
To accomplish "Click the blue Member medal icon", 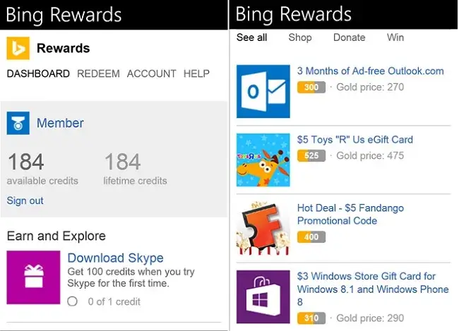I will pyautogui.click(x=18, y=123).
